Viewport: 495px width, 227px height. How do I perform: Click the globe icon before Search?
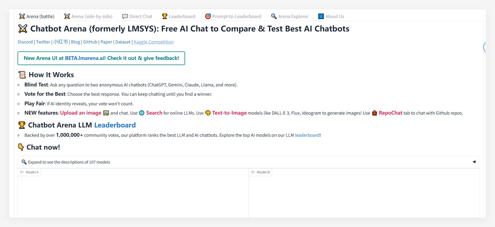[x=142, y=113]
